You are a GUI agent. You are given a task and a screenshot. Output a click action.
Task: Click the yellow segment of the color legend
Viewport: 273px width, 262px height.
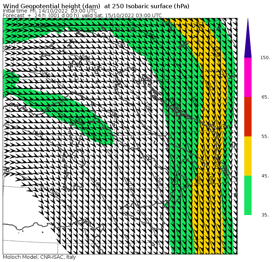tap(248, 156)
